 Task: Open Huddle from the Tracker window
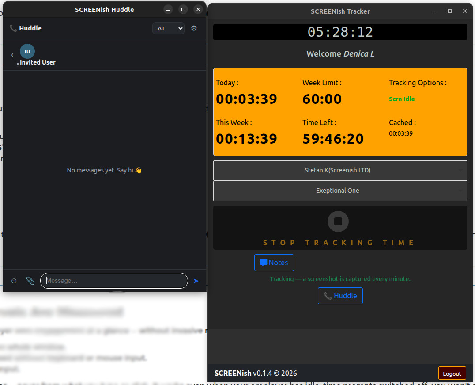click(x=340, y=296)
